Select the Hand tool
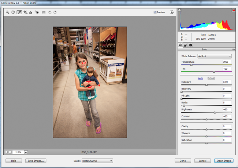The width and height of the screenshot is (238, 168). coord(13,12)
